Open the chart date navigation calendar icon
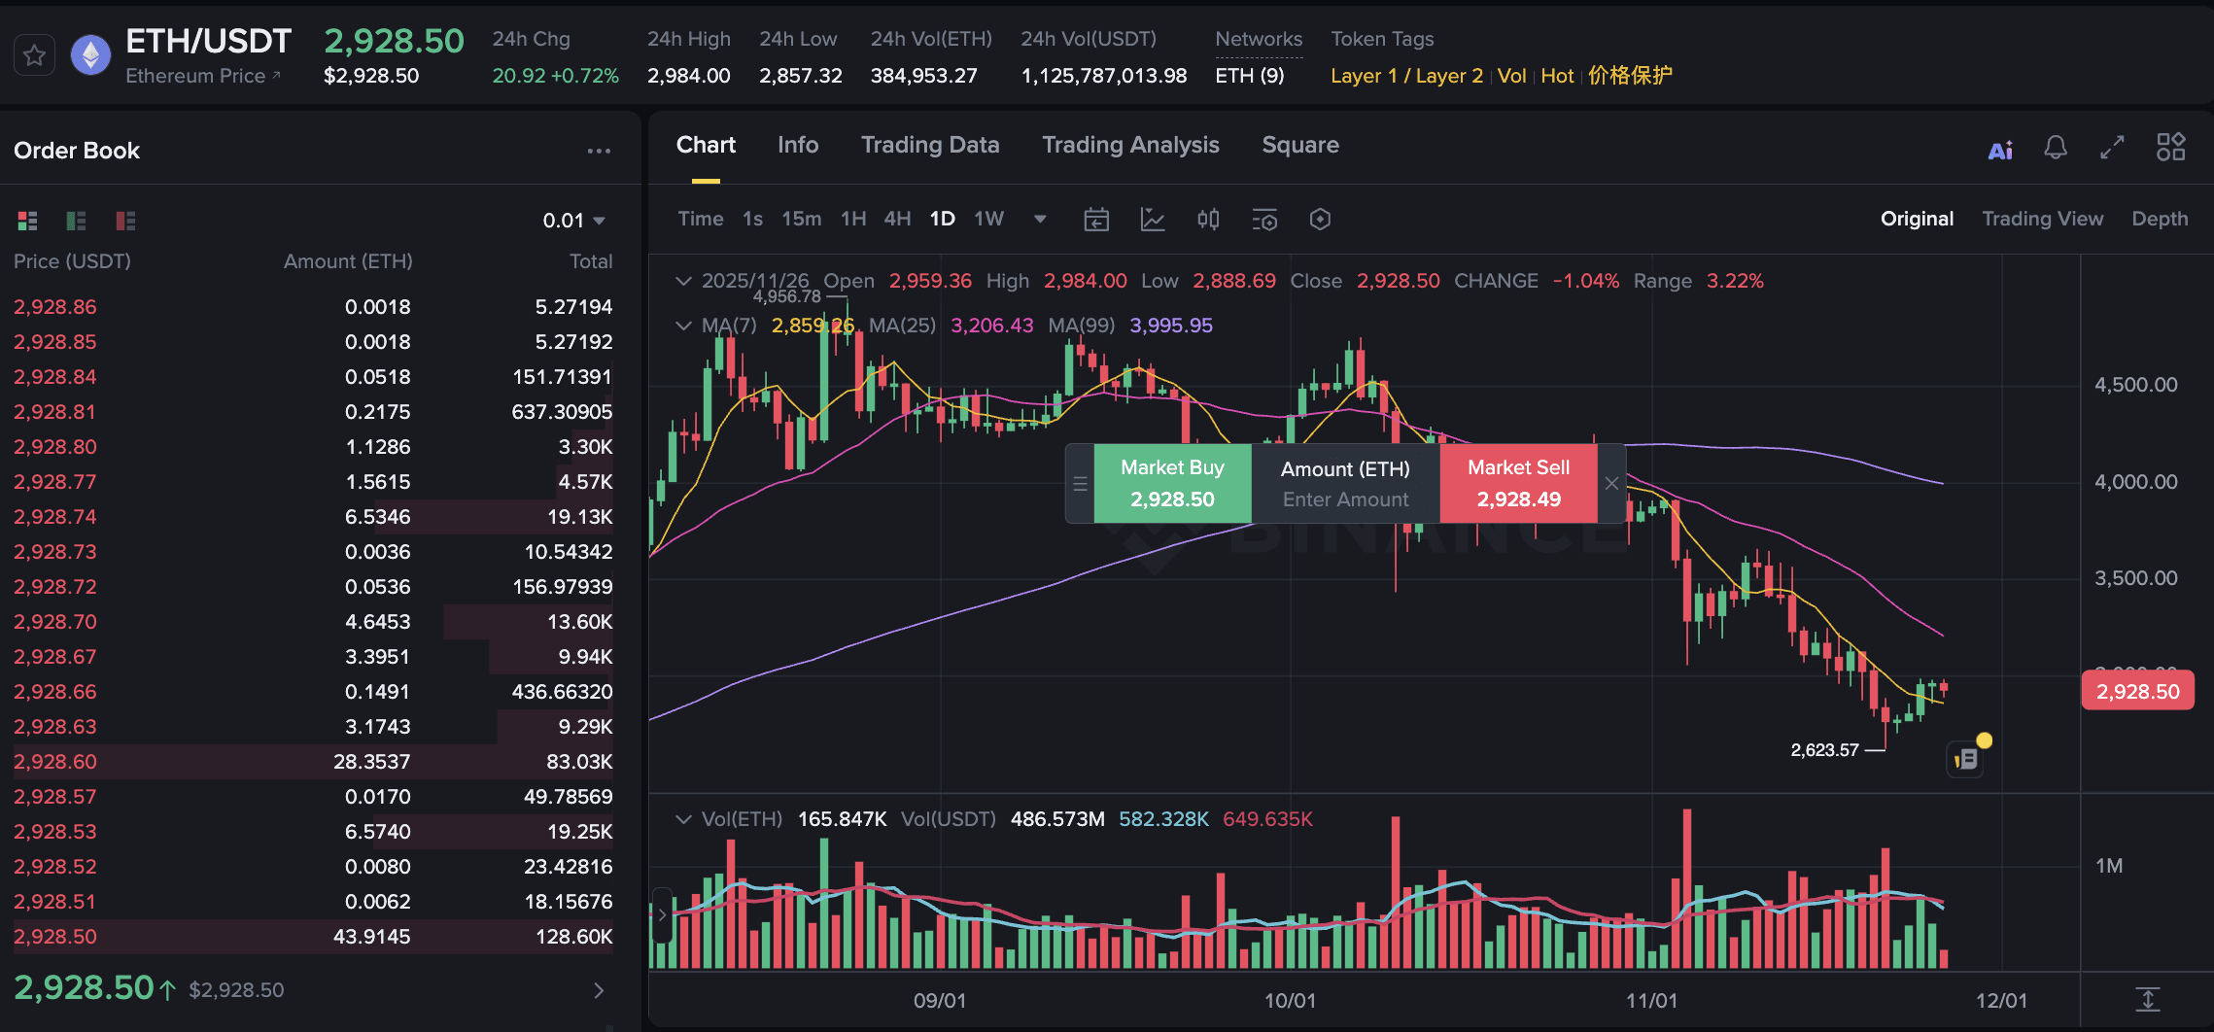The height and width of the screenshot is (1032, 2214). point(1097,220)
